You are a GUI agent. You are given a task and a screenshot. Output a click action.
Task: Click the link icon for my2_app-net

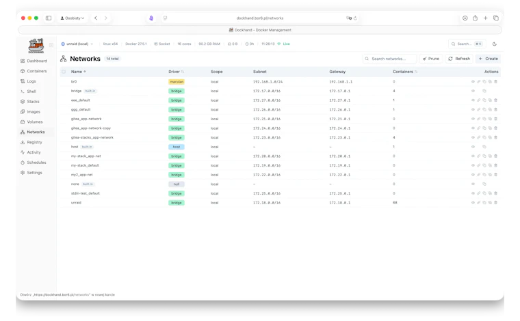(478, 174)
